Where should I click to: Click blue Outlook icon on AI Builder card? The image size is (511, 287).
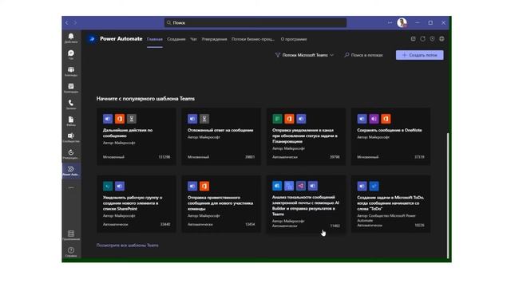[277, 186]
